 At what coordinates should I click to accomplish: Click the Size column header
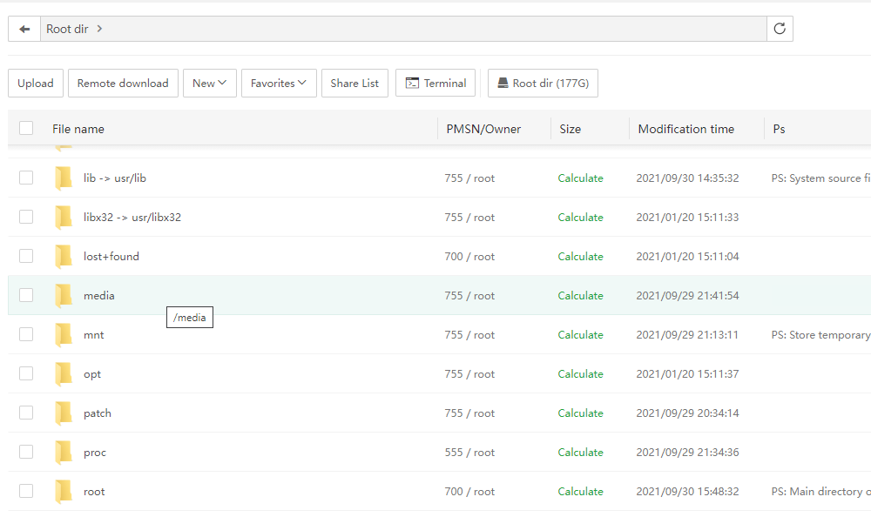click(x=570, y=129)
